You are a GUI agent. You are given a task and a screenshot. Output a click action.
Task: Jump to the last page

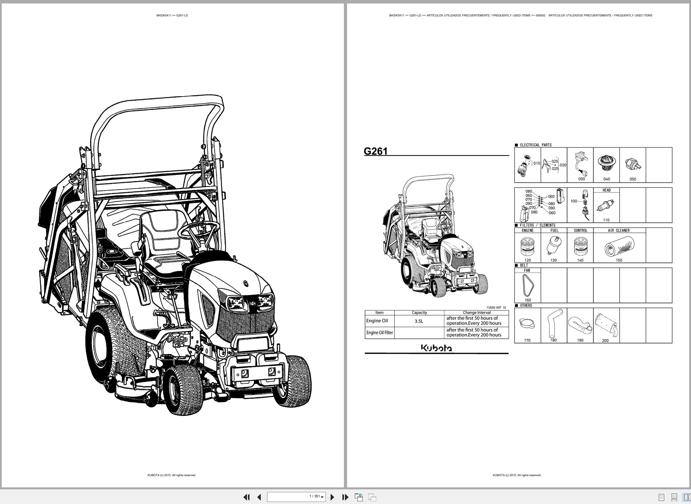tap(345, 497)
